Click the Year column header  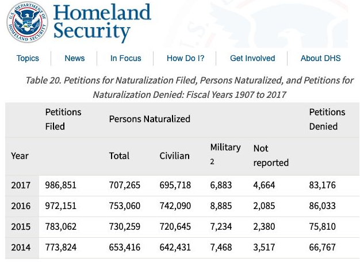coord(20,155)
